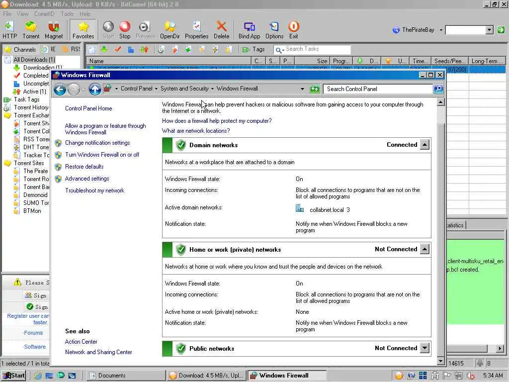
Task: Expand the Public networks section
Action: pos(424,348)
